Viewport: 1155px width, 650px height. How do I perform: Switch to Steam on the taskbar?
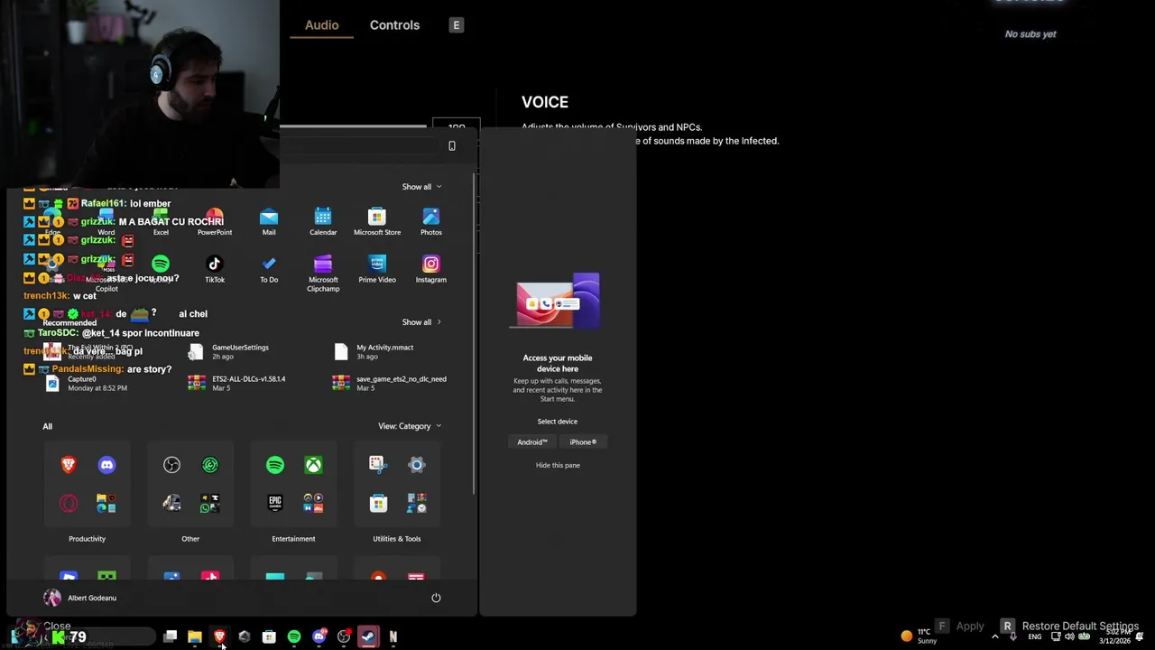368,637
